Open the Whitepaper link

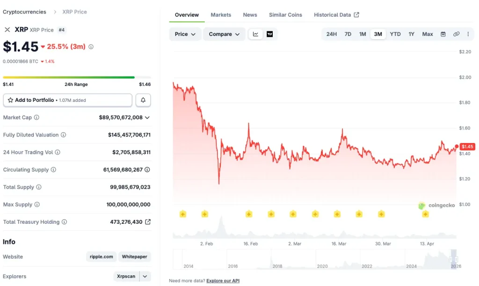[134, 257]
